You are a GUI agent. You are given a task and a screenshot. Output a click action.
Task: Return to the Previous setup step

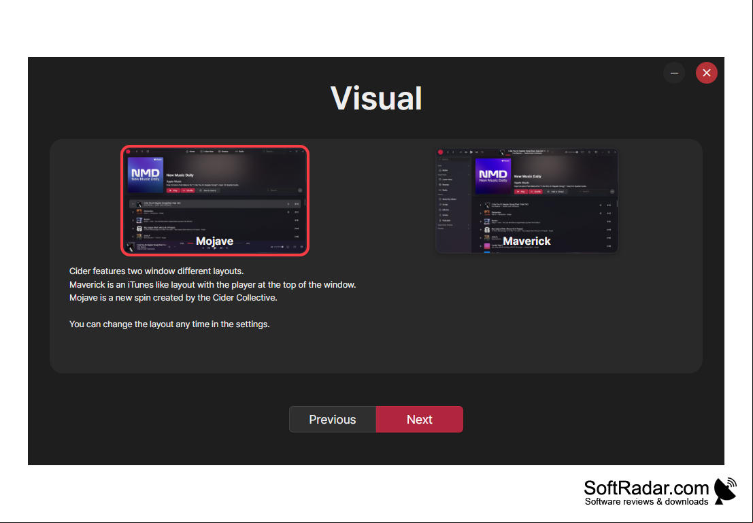pyautogui.click(x=333, y=419)
